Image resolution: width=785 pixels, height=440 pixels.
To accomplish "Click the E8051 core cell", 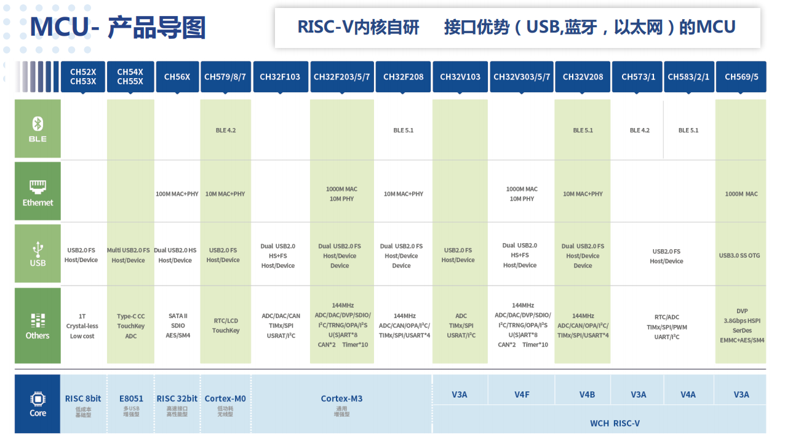I will tap(130, 403).
